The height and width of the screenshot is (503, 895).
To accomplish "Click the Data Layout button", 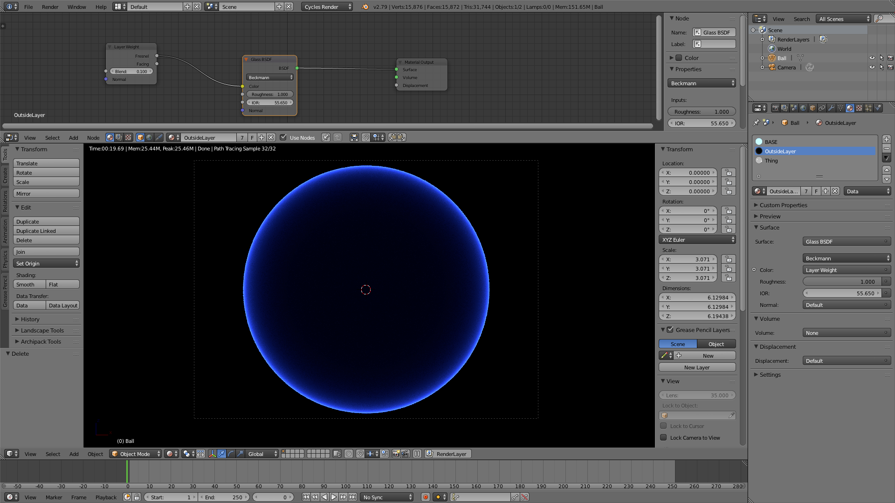I will coord(63,306).
